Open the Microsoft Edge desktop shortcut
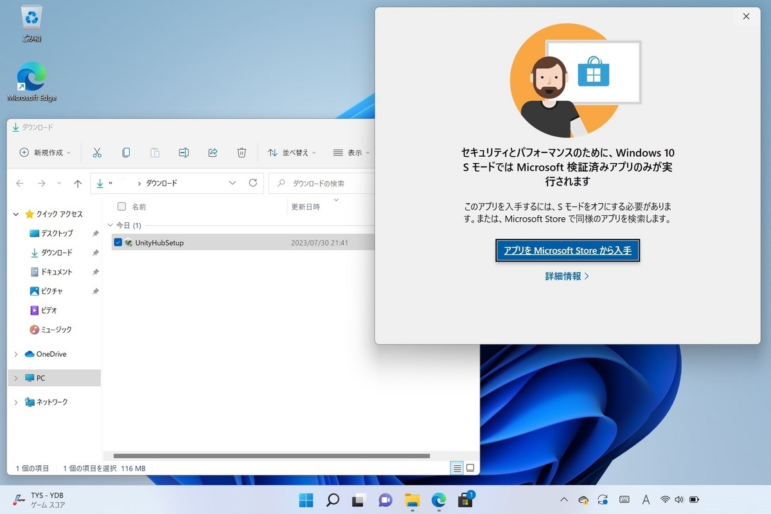This screenshot has height=514, width=771. tap(31, 82)
